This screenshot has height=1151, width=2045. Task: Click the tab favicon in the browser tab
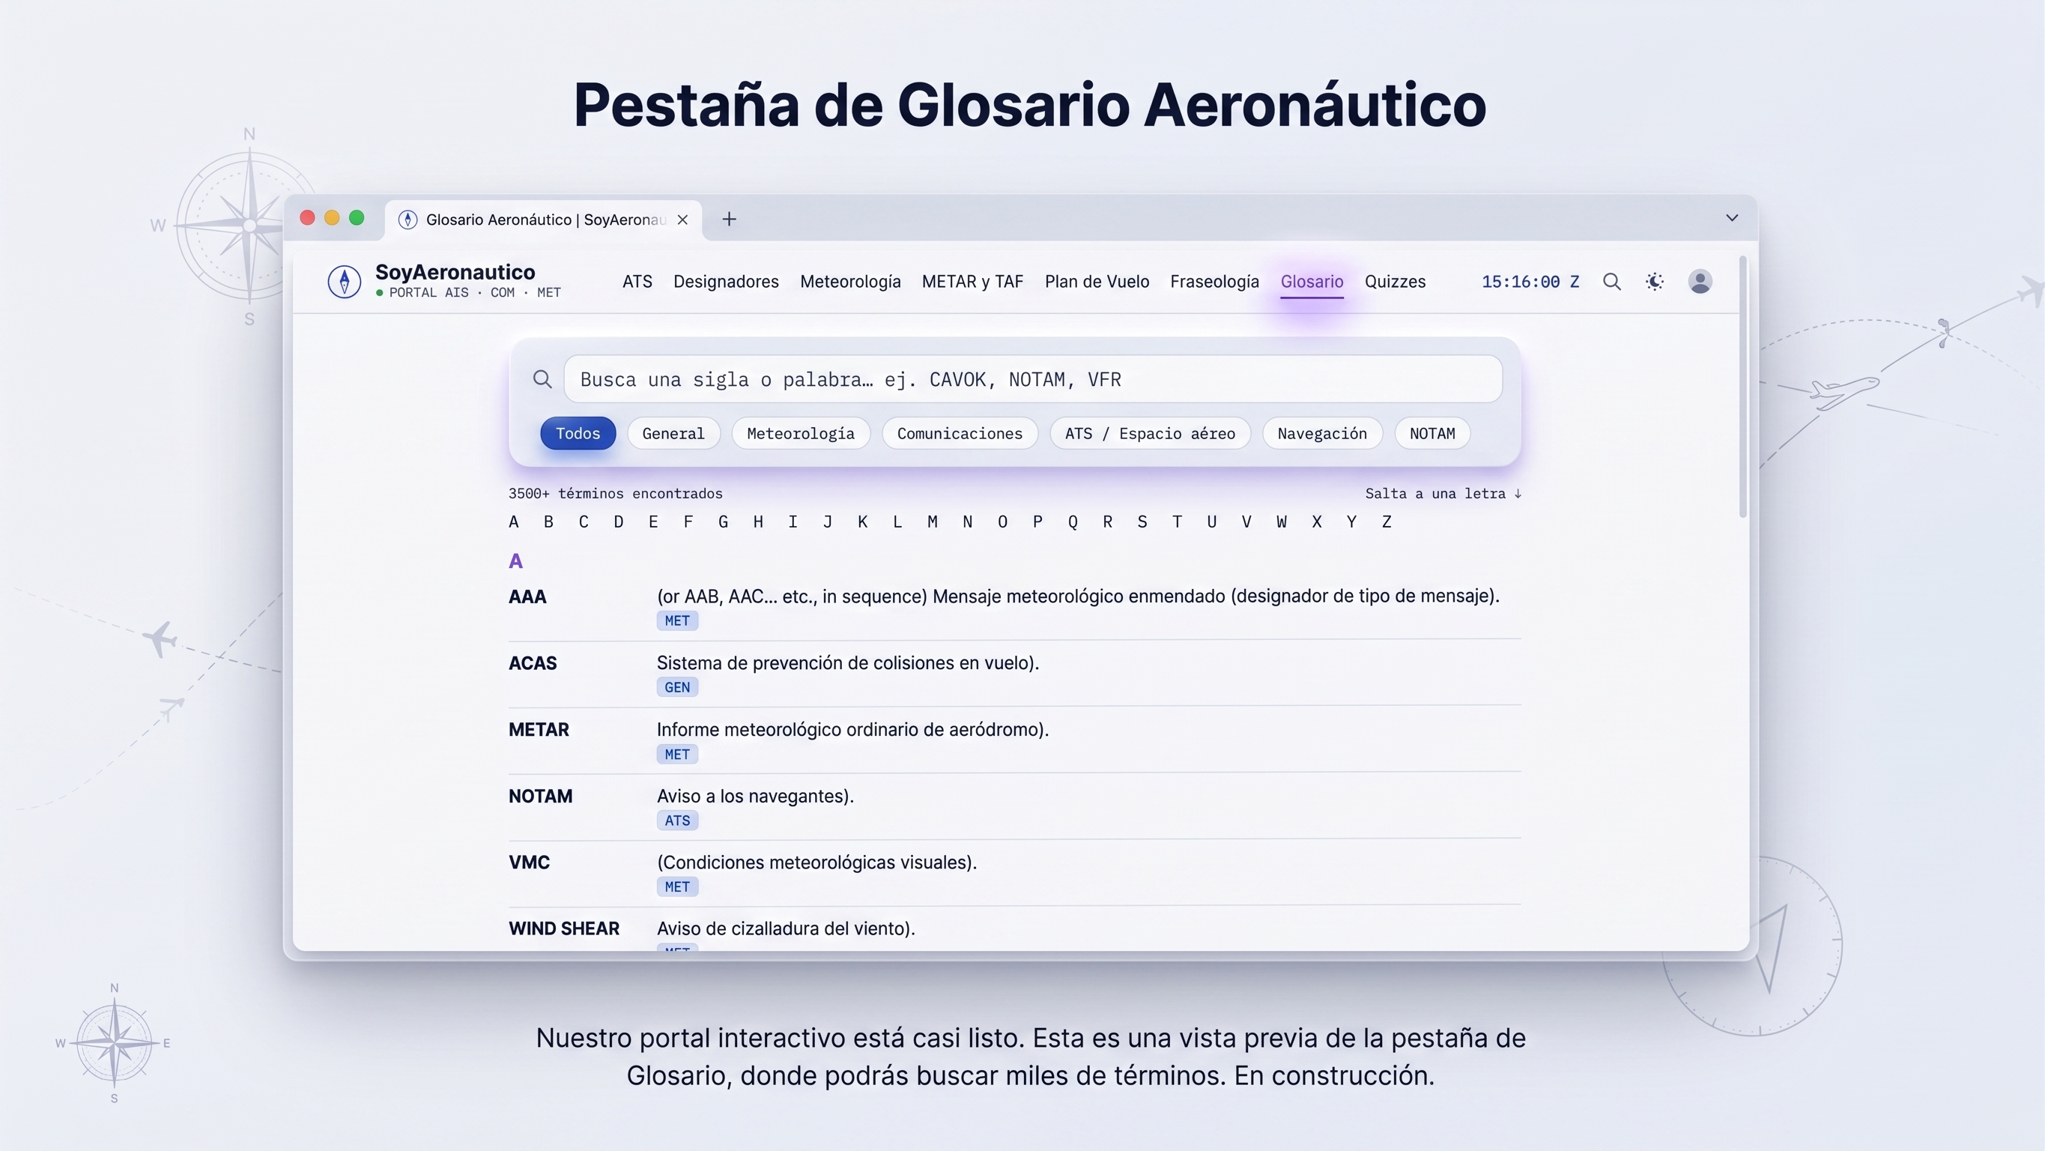coord(408,220)
